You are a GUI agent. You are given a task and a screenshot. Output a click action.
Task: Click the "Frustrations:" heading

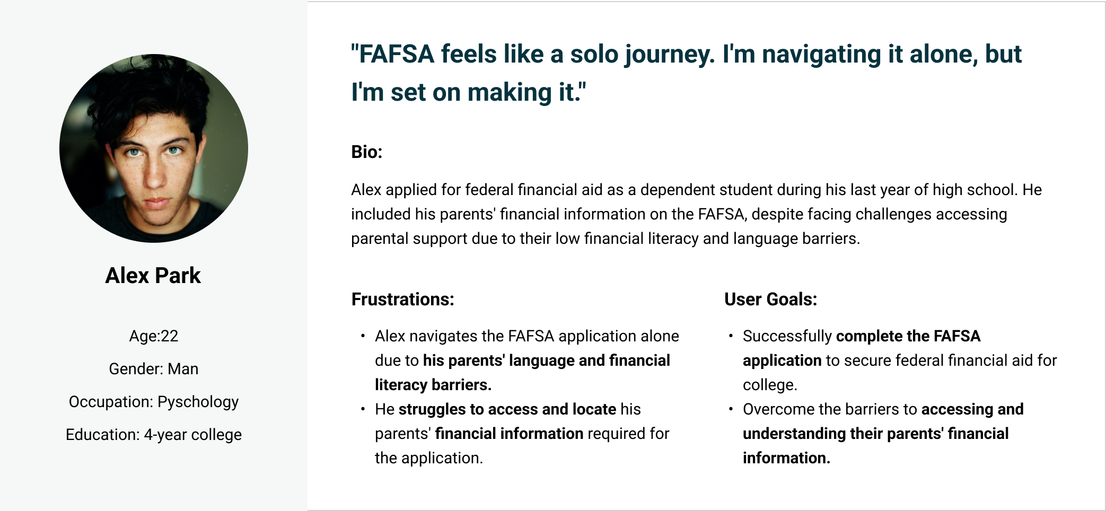pyautogui.click(x=403, y=299)
